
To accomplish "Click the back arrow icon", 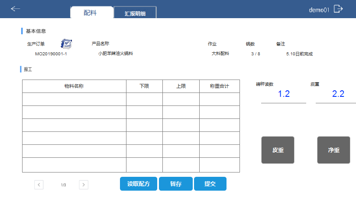I will (16, 9).
